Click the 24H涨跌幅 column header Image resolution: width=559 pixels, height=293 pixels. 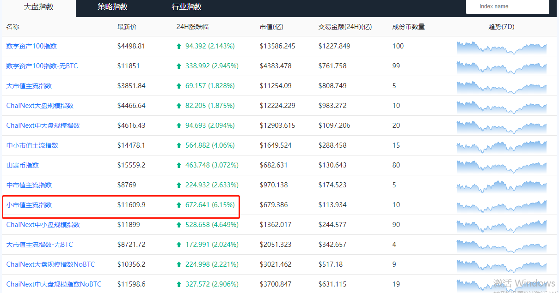coord(192,27)
